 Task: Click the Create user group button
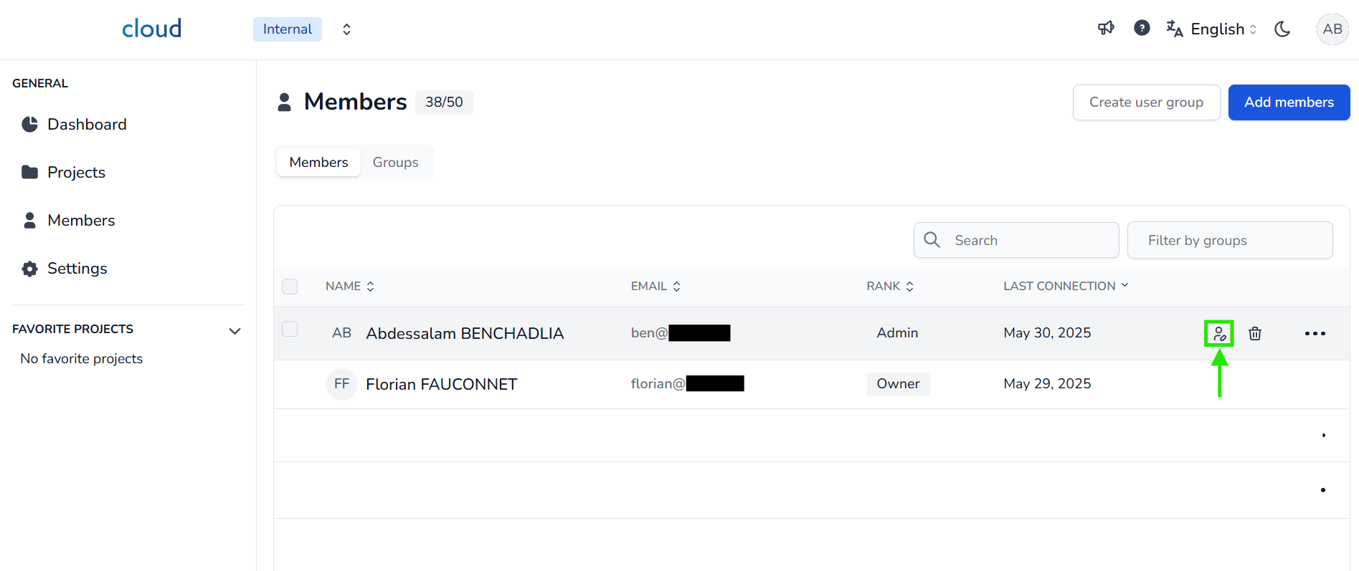pos(1145,102)
